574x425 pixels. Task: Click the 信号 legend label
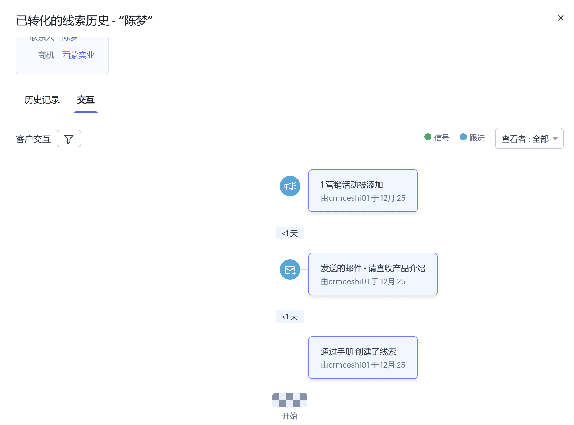coord(441,137)
